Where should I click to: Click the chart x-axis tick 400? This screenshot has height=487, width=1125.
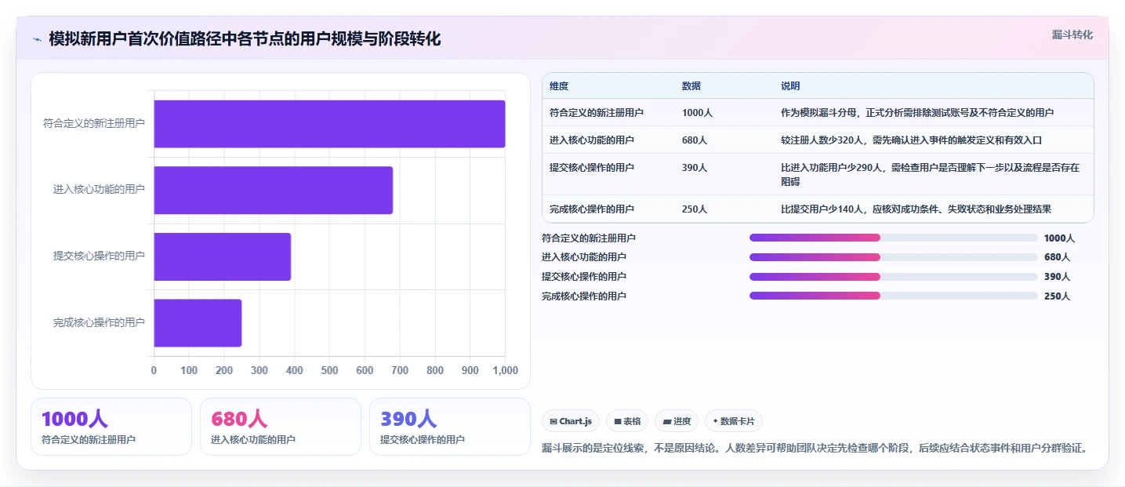(x=294, y=370)
